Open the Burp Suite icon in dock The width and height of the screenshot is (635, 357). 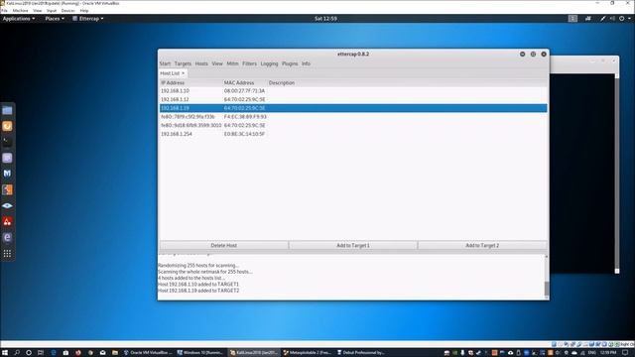[7, 189]
